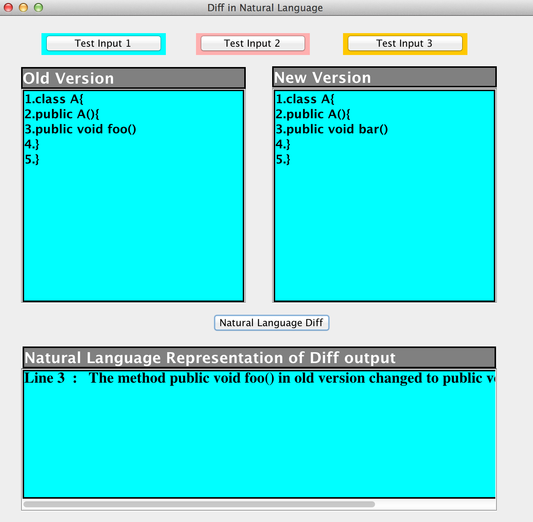Click empty space in New Version text area
This screenshot has width=533, height=522.
384,234
